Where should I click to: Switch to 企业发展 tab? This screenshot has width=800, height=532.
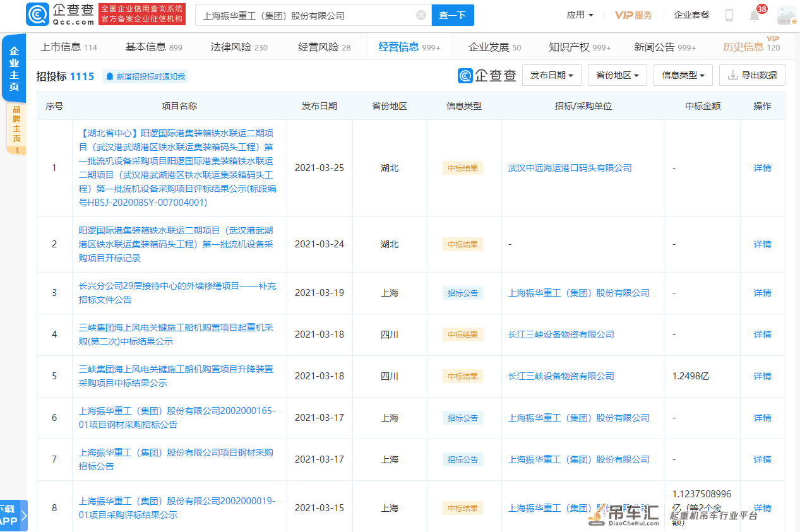(x=495, y=47)
